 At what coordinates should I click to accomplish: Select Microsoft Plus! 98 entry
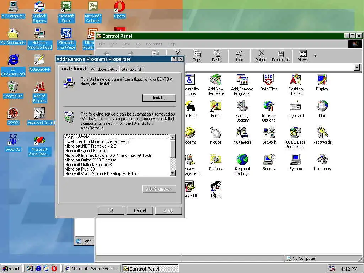pyautogui.click(x=117, y=169)
